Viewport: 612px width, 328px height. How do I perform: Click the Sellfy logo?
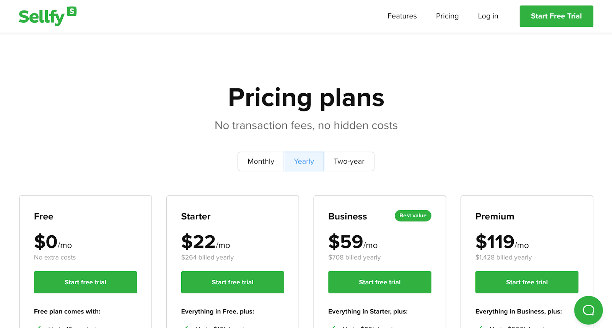[47, 16]
